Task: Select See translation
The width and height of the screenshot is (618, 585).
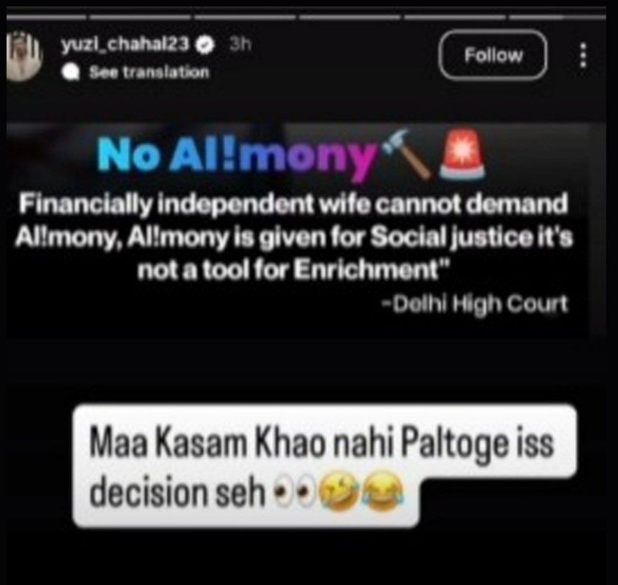Action: (x=149, y=72)
